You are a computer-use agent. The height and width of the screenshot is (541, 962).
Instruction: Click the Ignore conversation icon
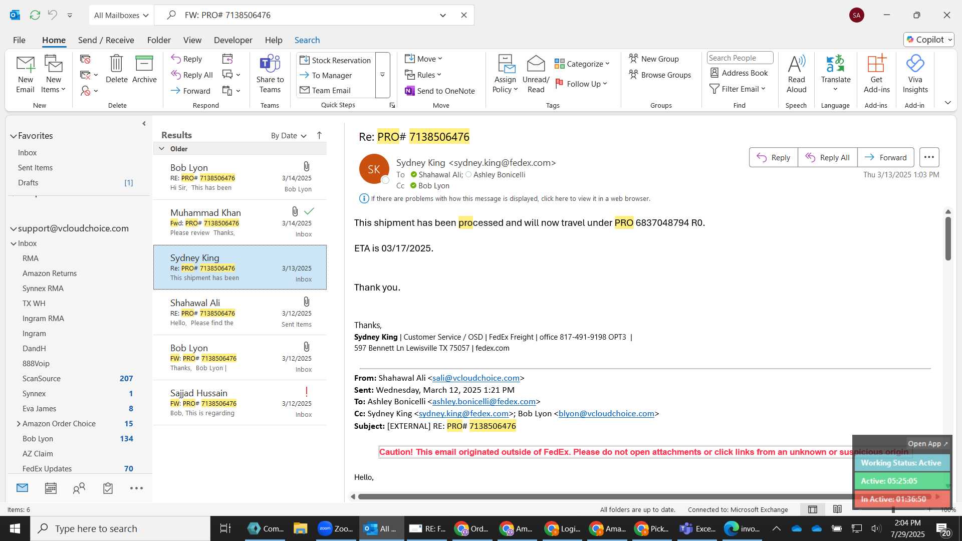coord(85,59)
